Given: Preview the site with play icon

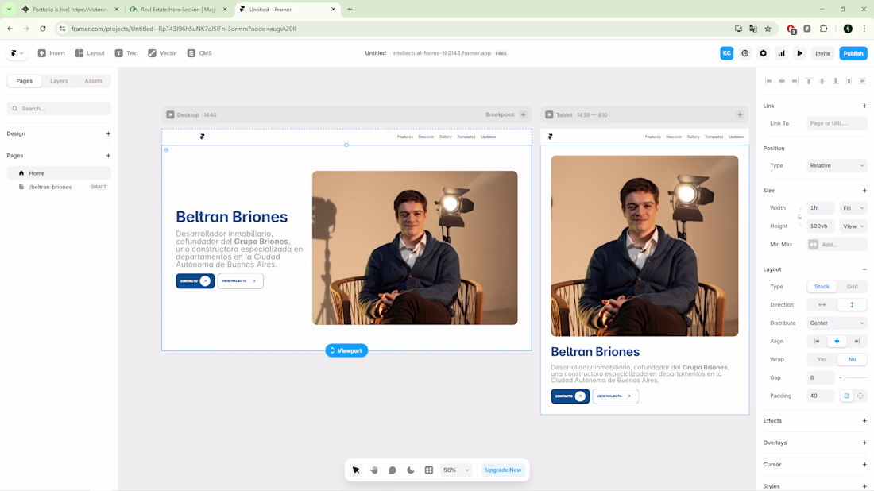Looking at the screenshot, I should coord(800,53).
